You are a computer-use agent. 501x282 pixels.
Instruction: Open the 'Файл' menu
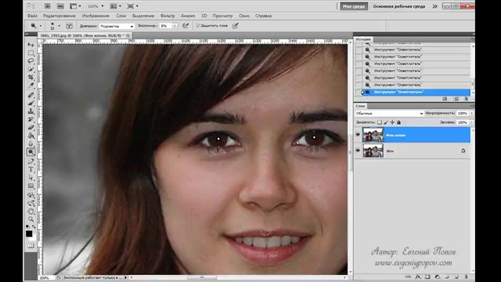[x=32, y=16]
